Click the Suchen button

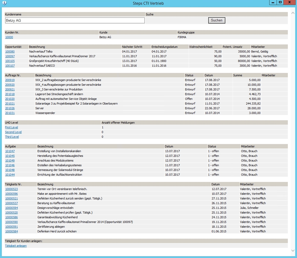[x=217, y=20]
